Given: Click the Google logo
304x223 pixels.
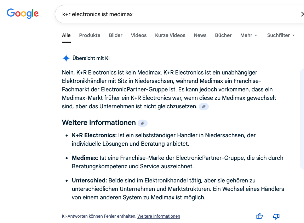Looking at the screenshot, I should [23, 14].
